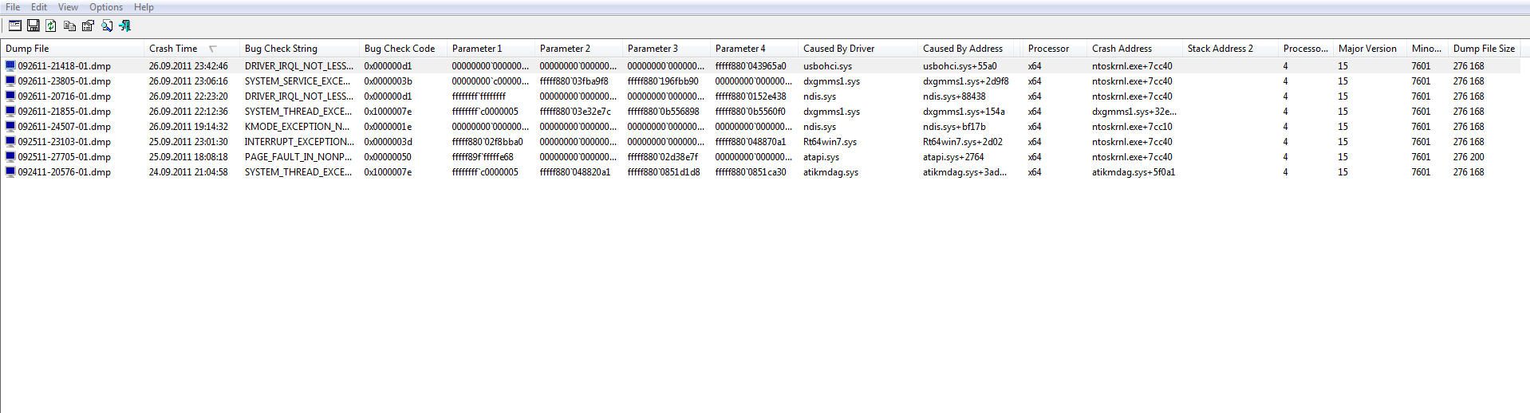This screenshot has width=1530, height=413.
Task: Toggle the Crash Time sort arrow
Action: click(213, 49)
